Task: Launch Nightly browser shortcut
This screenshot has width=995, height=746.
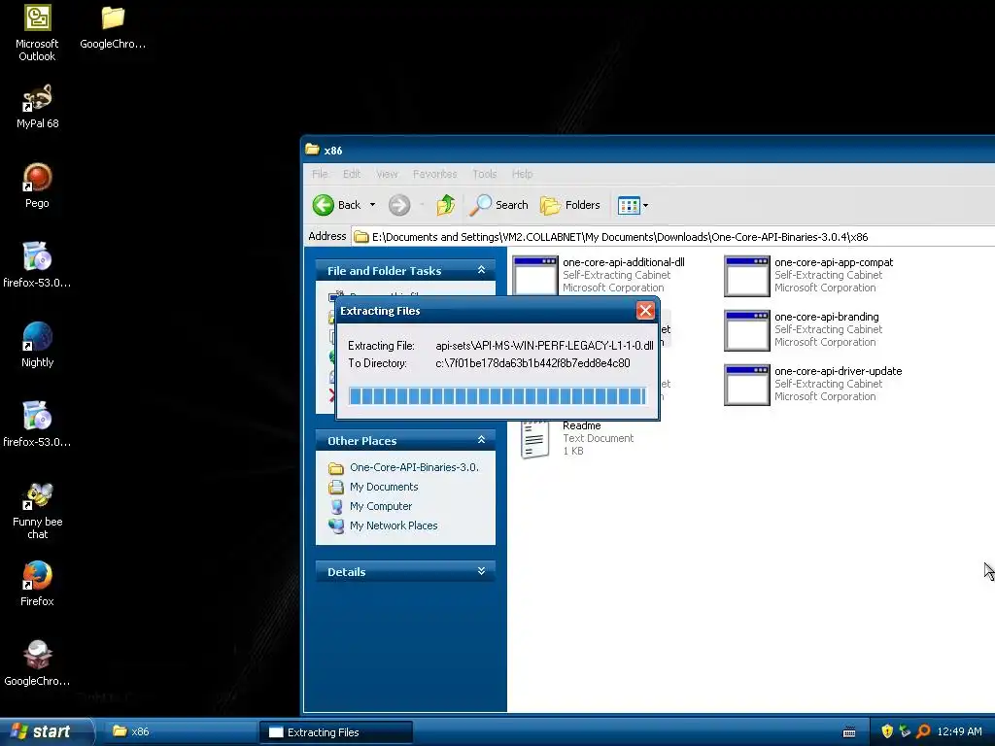Action: [38, 345]
